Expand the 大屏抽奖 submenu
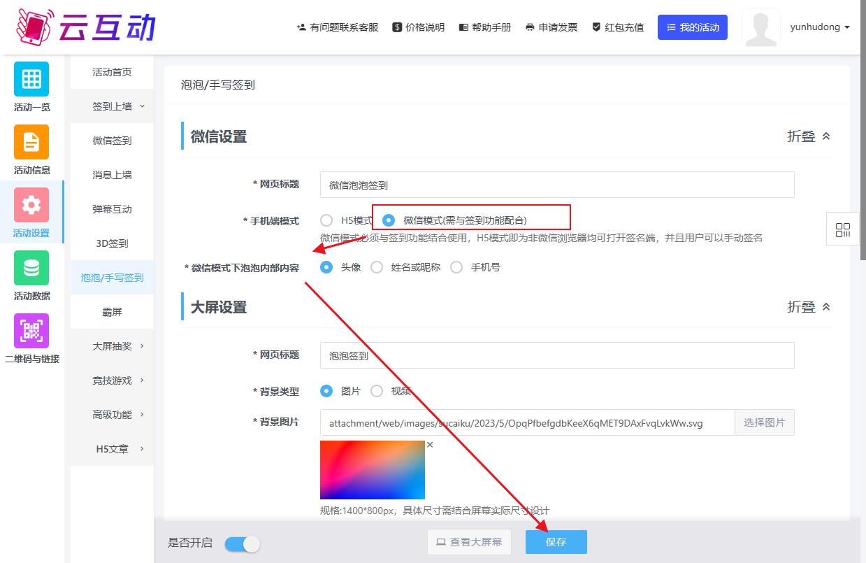Viewport: 866px width, 563px height. click(x=117, y=346)
